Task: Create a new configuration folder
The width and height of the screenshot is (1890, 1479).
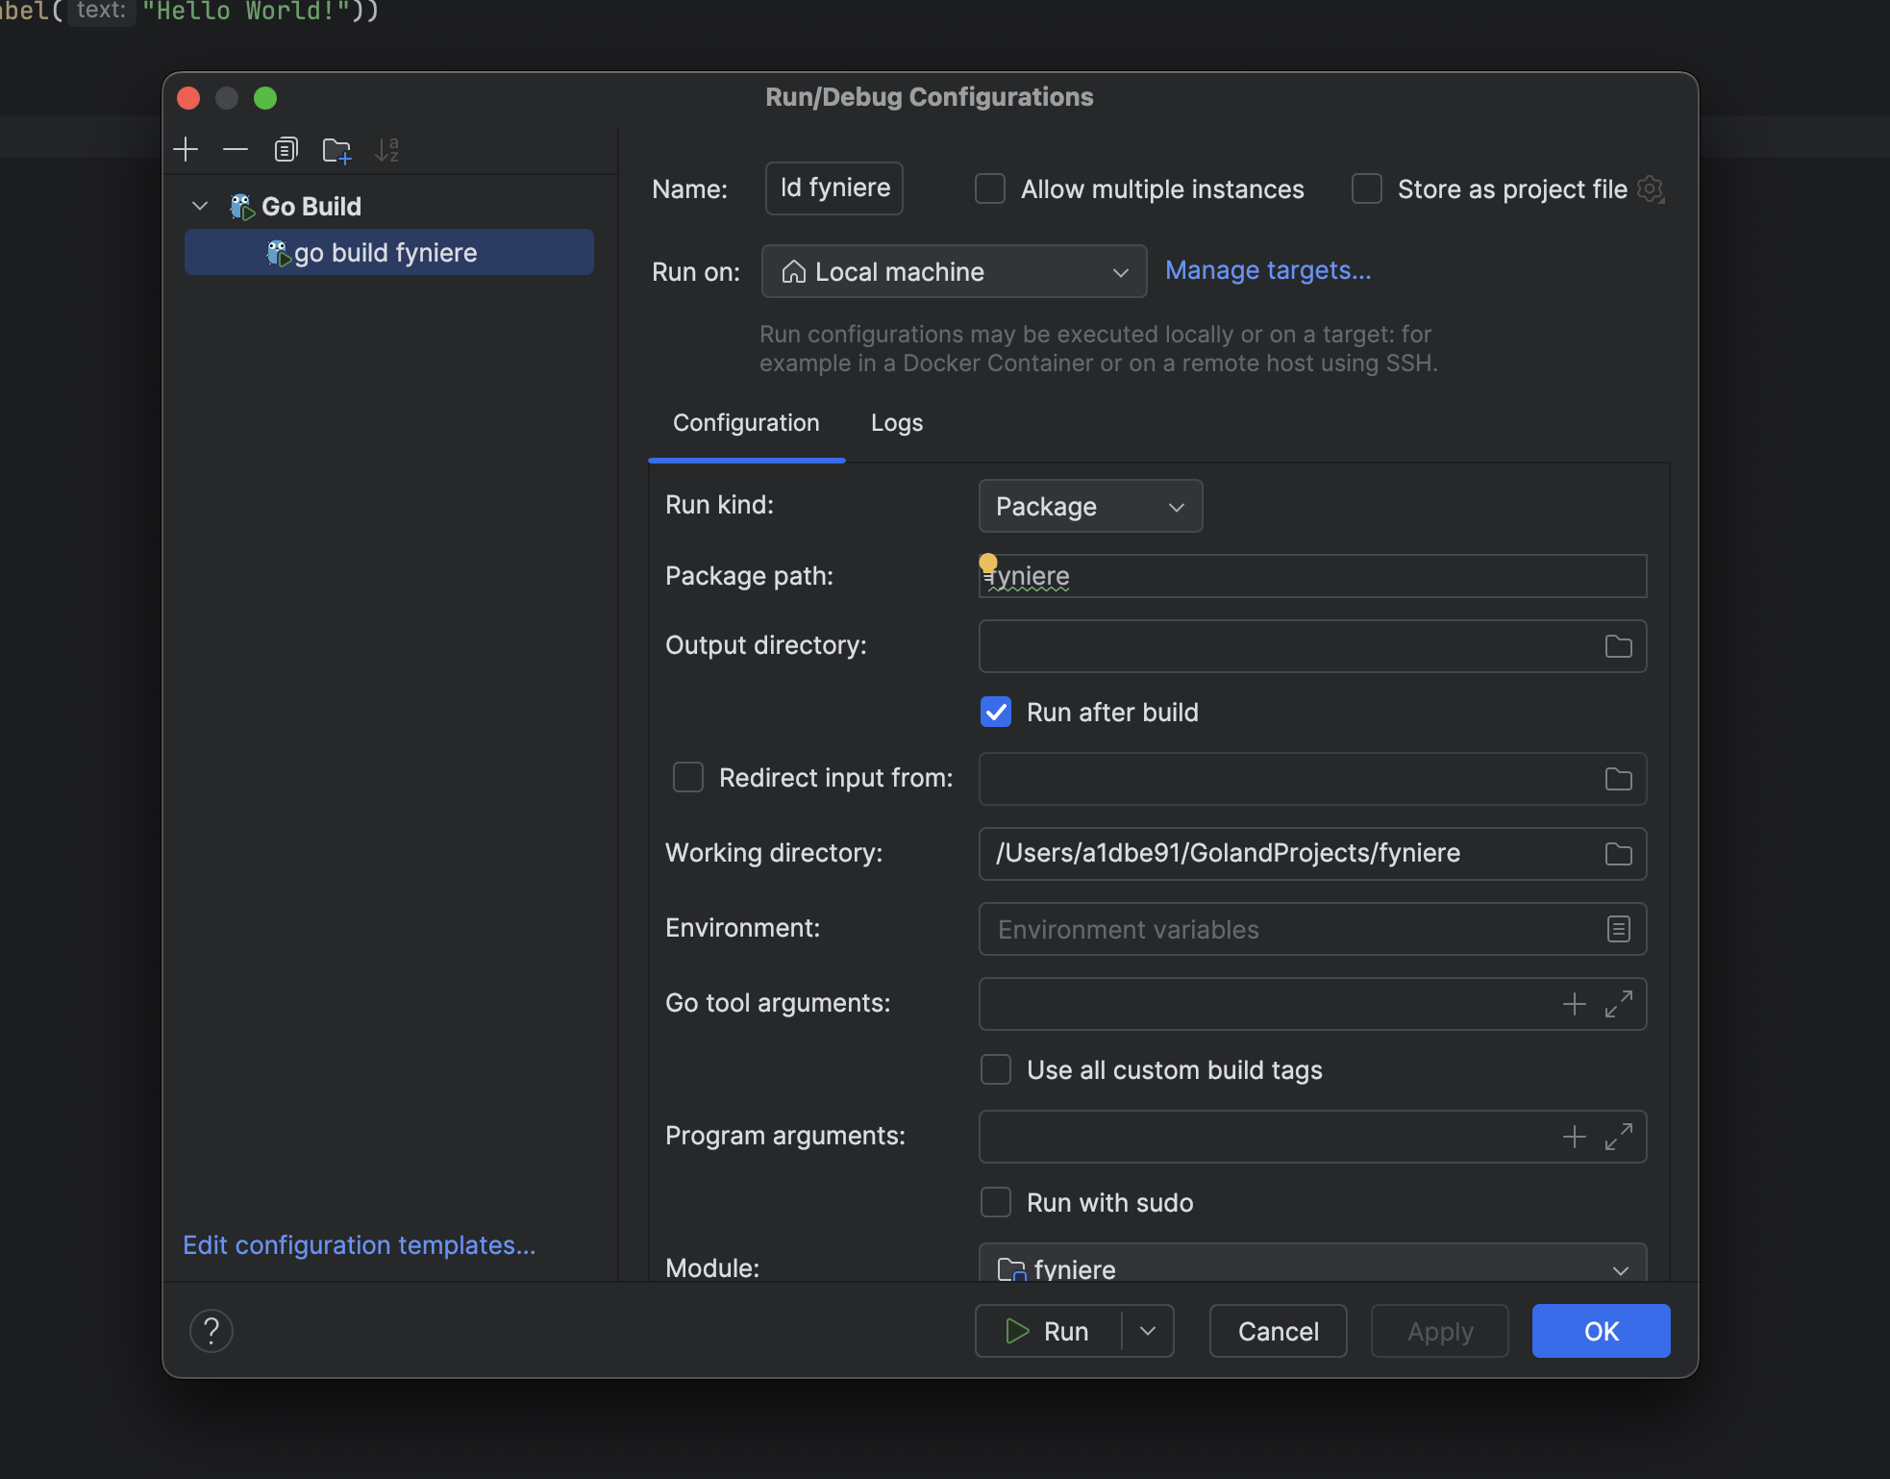Action: pos(336,150)
